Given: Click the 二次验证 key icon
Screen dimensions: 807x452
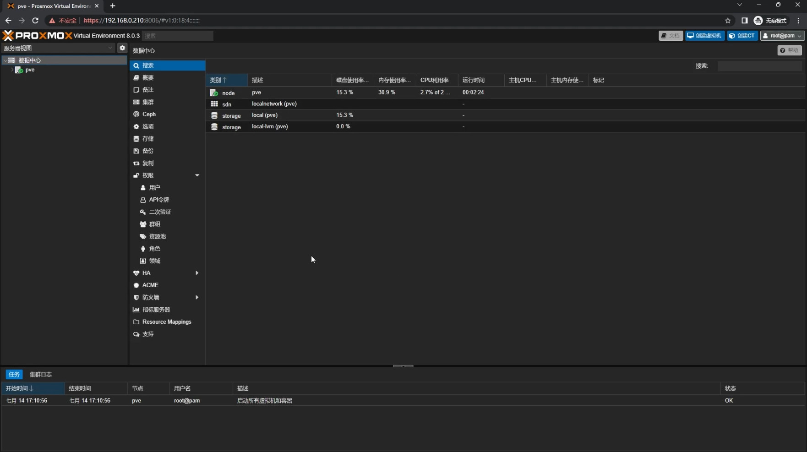Looking at the screenshot, I should pos(143,212).
